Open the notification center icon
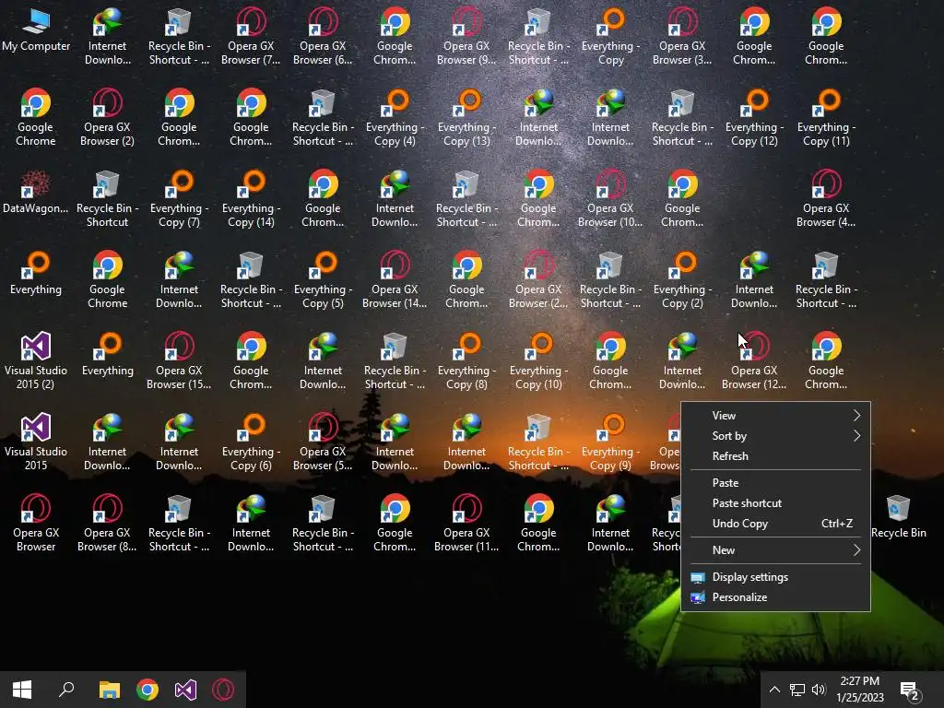This screenshot has width=944, height=708. (x=910, y=690)
